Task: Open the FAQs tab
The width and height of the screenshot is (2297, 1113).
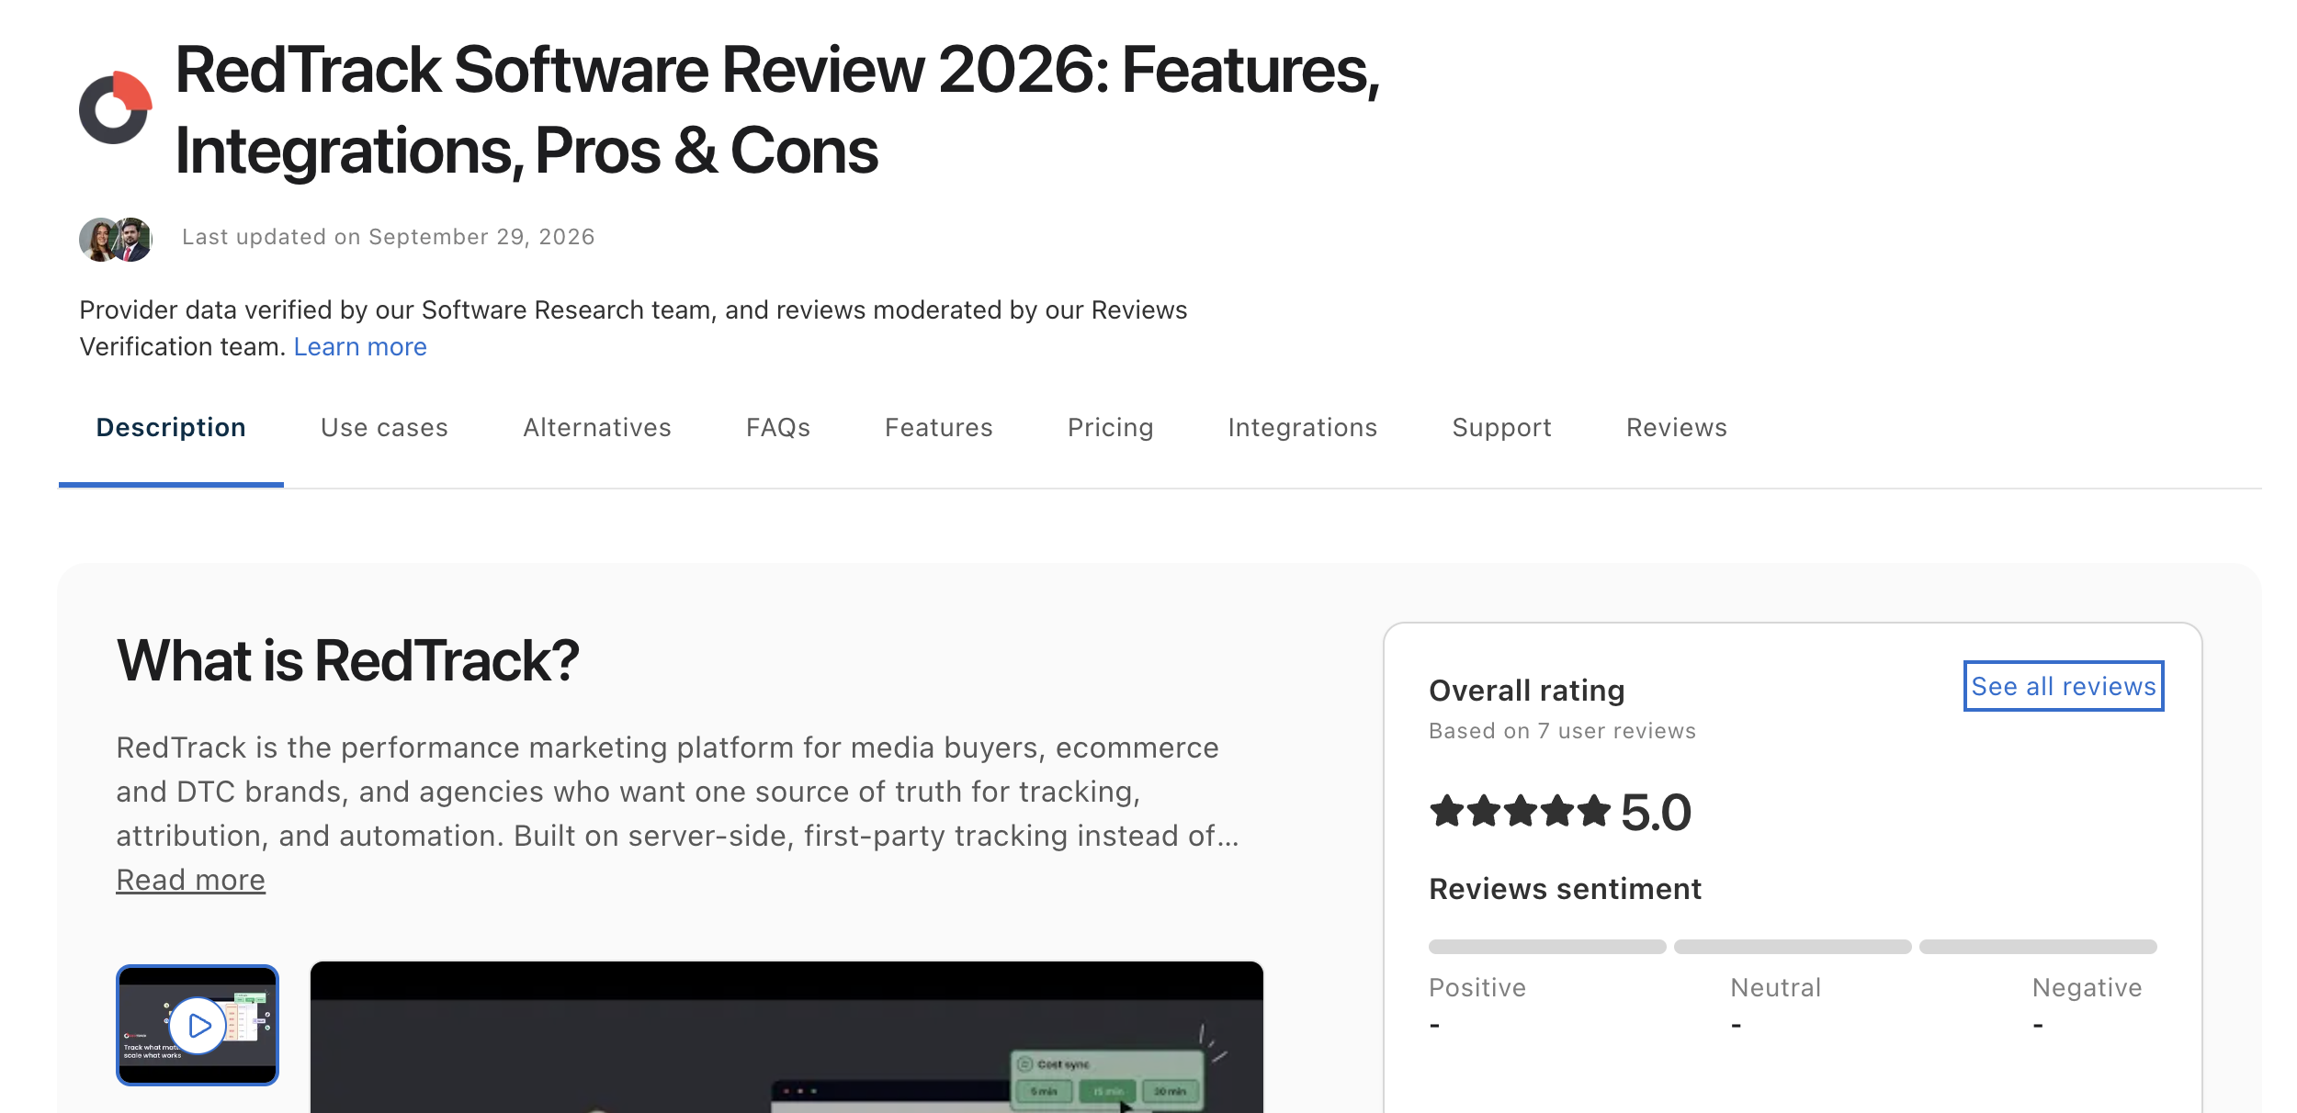Action: (778, 428)
